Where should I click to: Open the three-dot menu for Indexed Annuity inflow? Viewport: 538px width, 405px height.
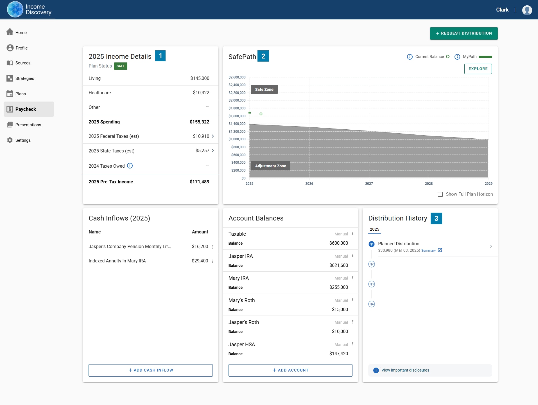(213, 261)
